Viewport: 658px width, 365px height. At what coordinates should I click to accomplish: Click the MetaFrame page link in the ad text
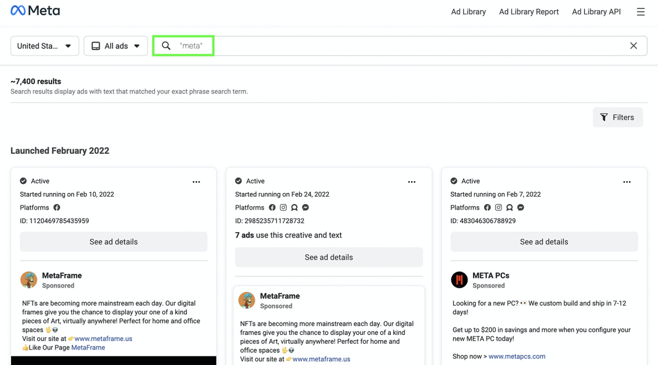[88, 347]
